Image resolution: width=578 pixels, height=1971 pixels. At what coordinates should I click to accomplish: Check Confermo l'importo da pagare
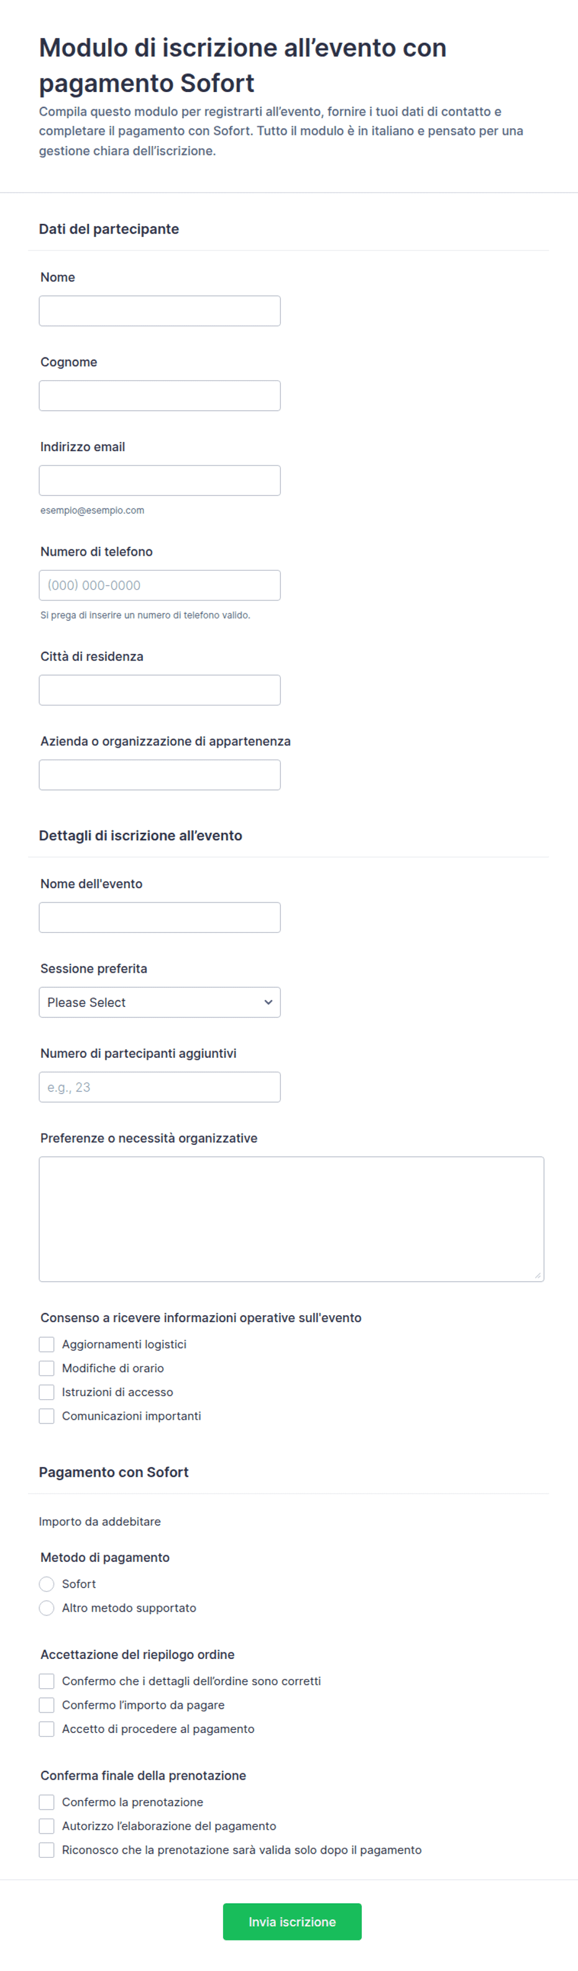click(x=47, y=1705)
